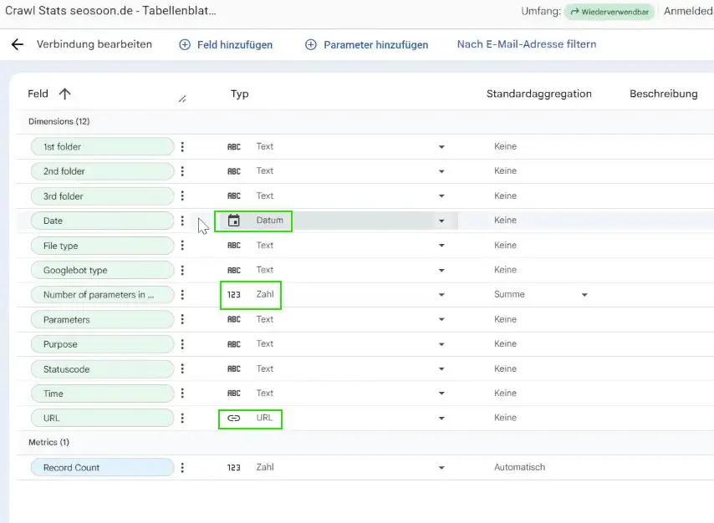Screen dimensions: 714x523
Task: Open the three-dot menu beside Statuscode
Action: [x=182, y=368]
